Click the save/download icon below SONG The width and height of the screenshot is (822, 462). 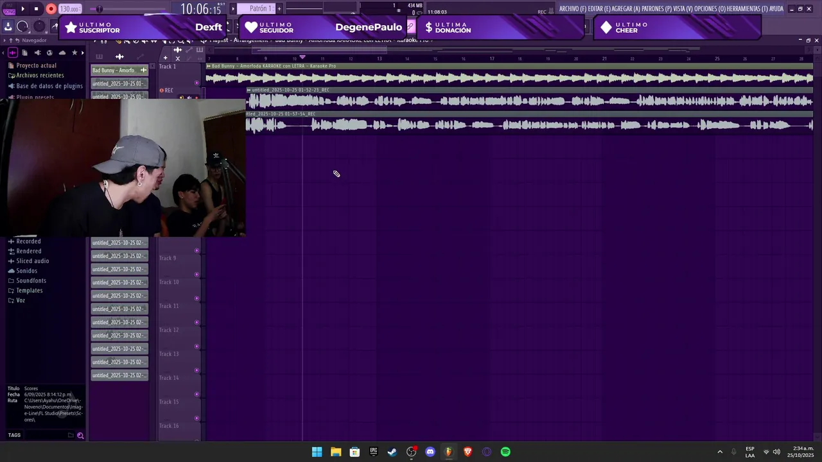(8, 26)
